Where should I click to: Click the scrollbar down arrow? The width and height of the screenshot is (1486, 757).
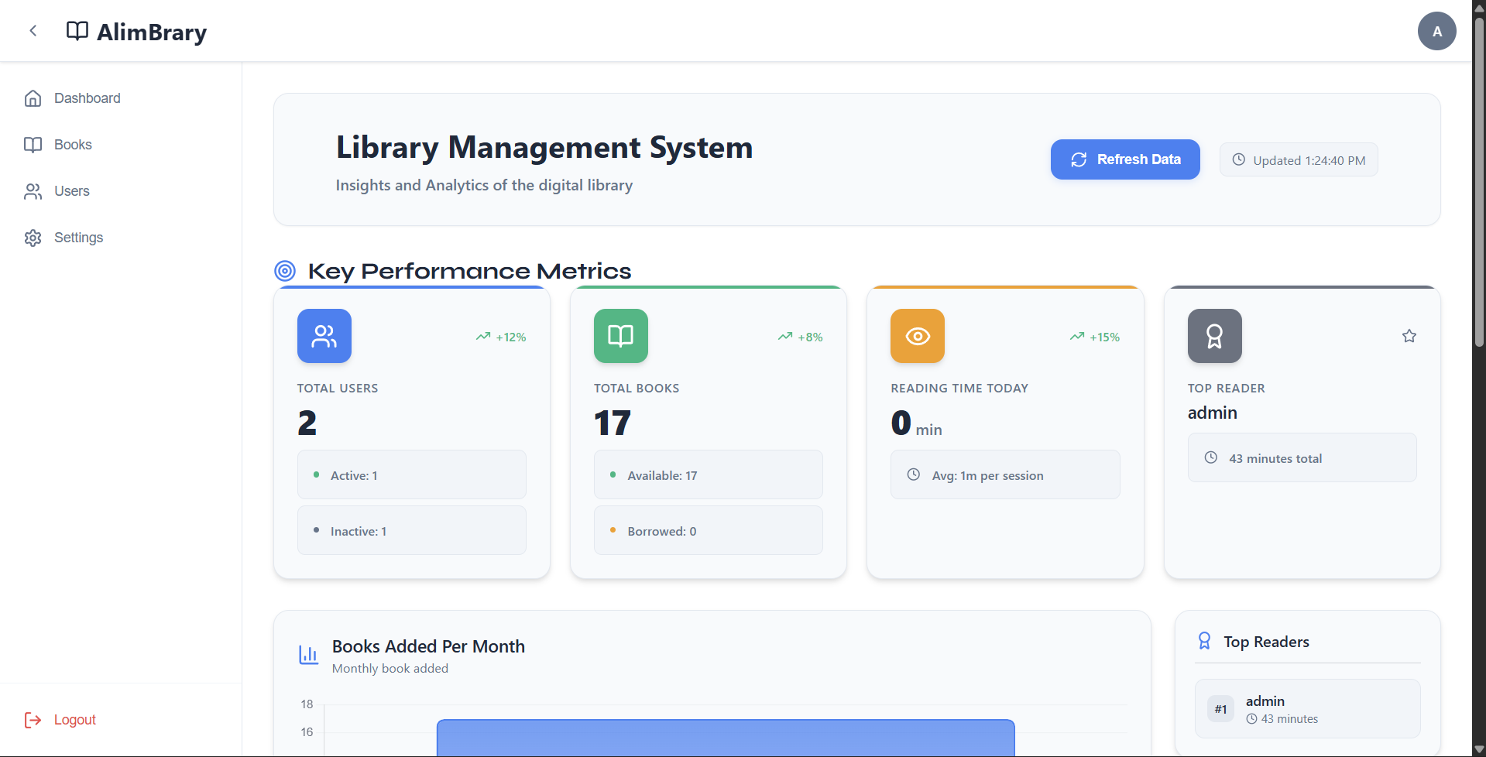(x=1477, y=749)
